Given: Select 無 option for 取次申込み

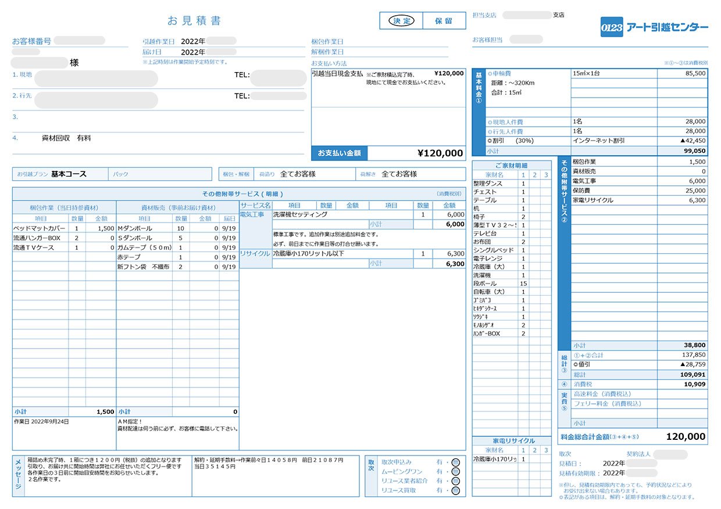Looking at the screenshot, I should coord(455,462).
